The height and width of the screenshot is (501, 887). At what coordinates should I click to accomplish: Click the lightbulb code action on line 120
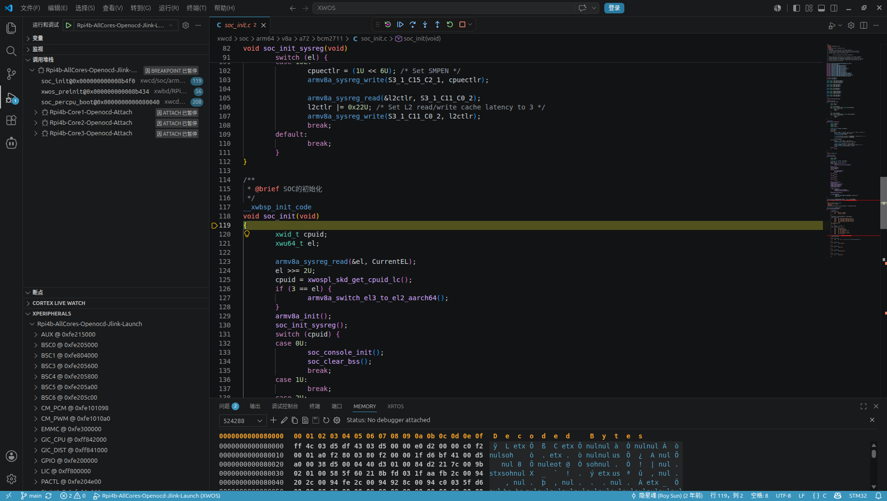pos(247,234)
